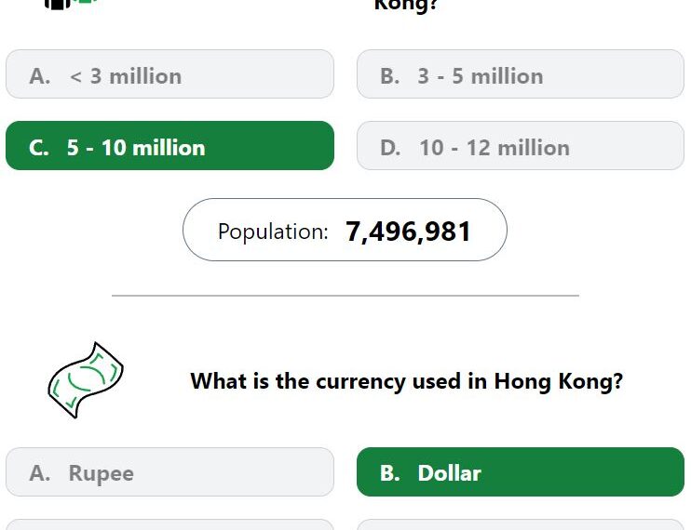The height and width of the screenshot is (530, 691).
Task: Choose the green Dollar answer
Action: 520,472
